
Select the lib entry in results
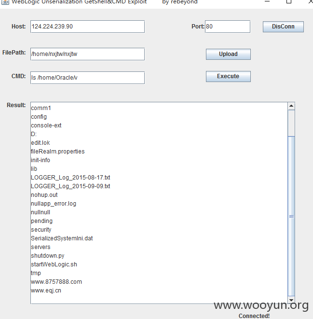point(34,169)
